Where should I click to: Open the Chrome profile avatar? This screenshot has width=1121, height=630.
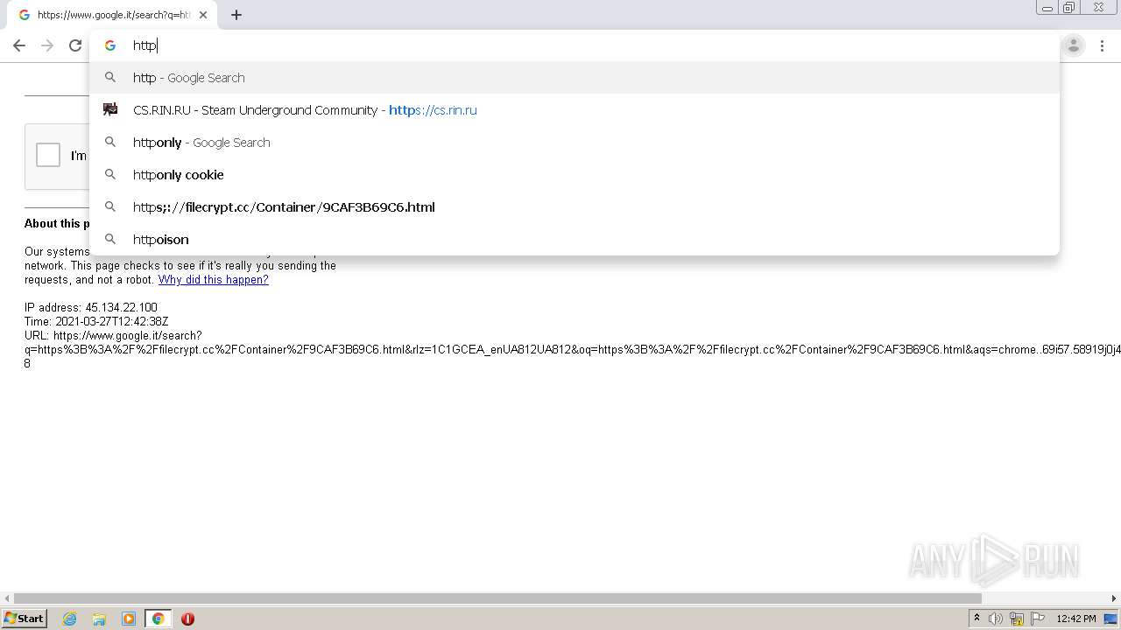coord(1073,45)
